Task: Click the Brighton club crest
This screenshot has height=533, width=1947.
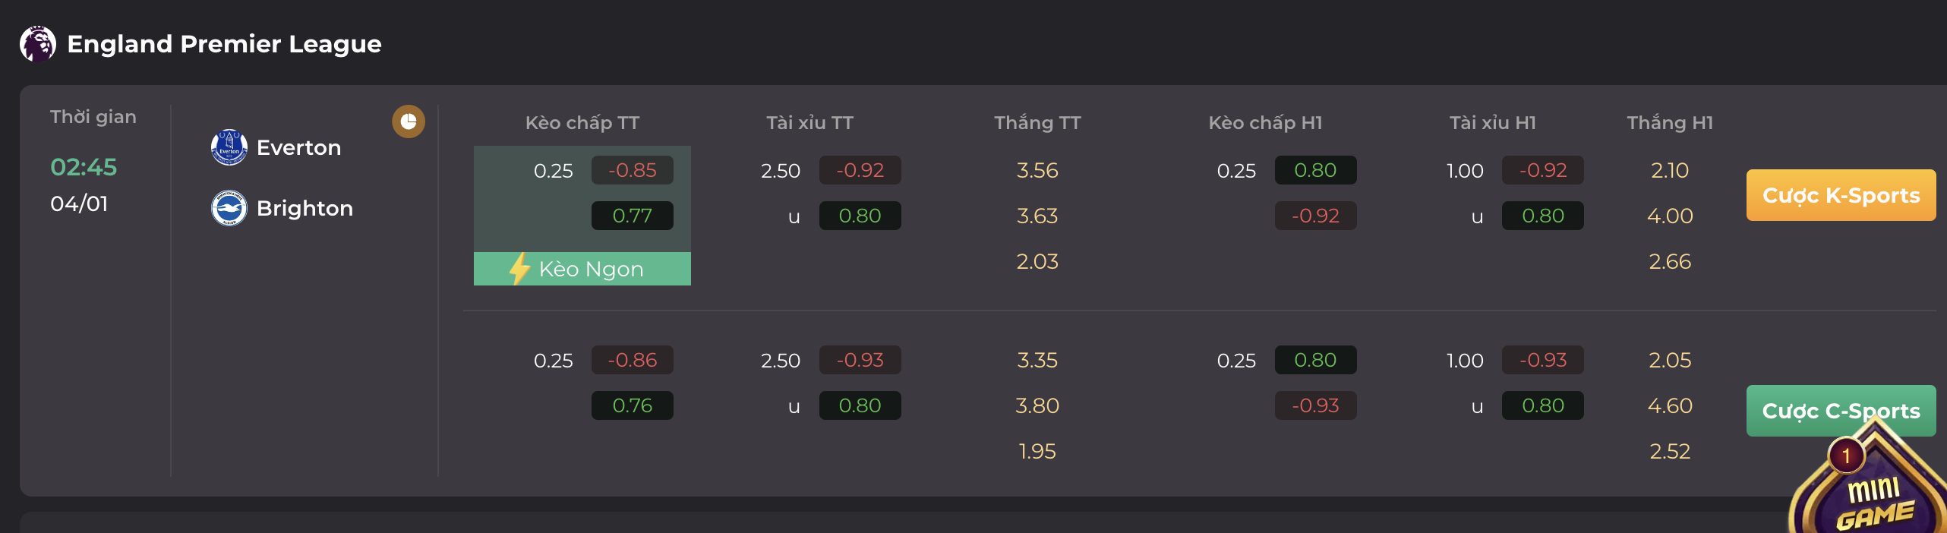Action: tap(229, 208)
